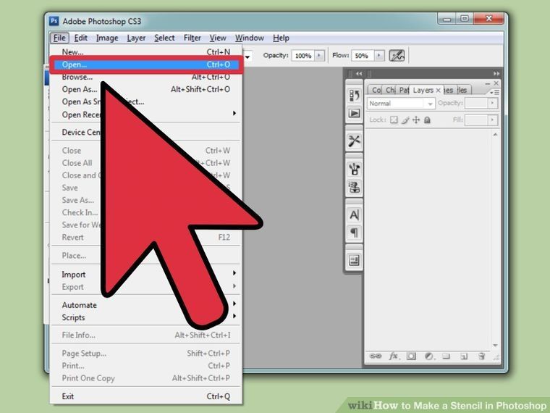Collapse the icon dock double arrows
550x413 pixels.
point(358,73)
